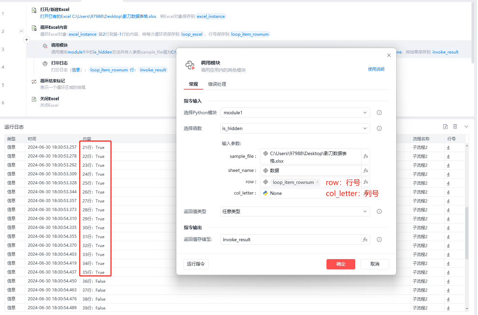Click the 运行指令 button
This screenshot has width=478, height=315.
(196, 264)
